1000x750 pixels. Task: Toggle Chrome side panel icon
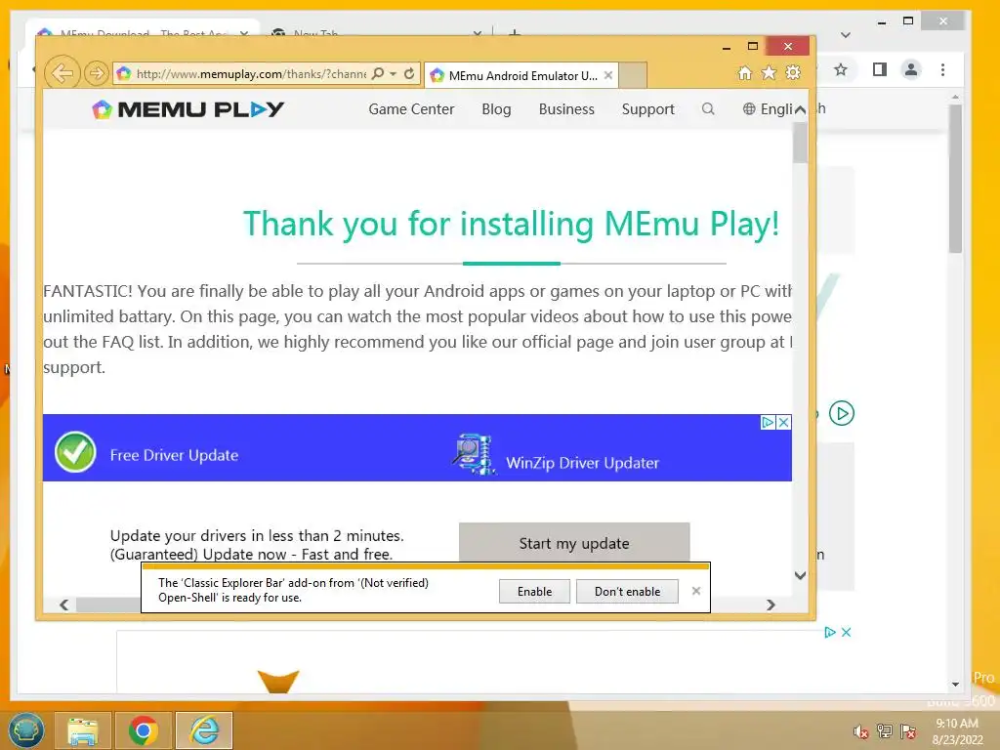click(x=880, y=69)
